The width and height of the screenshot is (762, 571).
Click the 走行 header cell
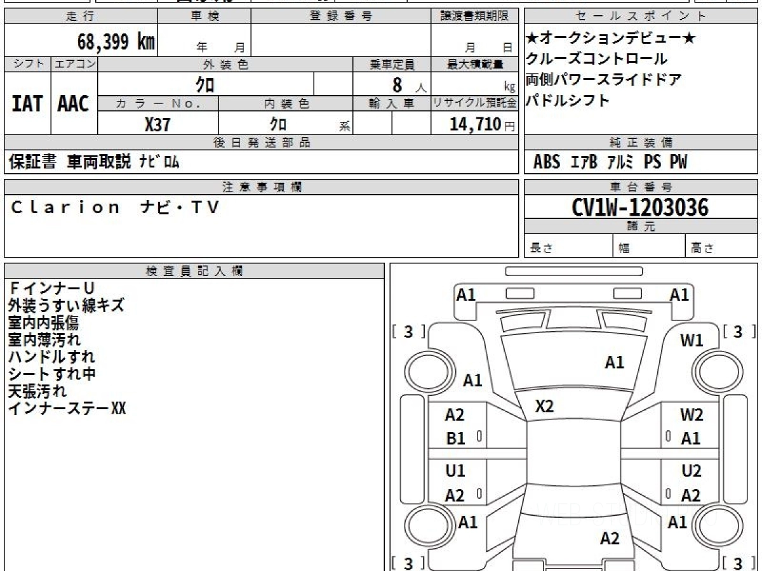[81, 16]
